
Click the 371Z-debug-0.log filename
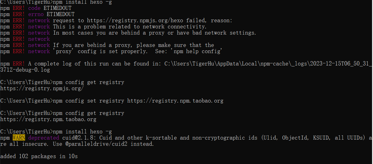point(25,70)
